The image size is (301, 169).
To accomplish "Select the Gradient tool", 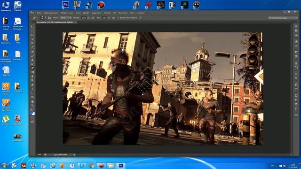I will click(32, 72).
